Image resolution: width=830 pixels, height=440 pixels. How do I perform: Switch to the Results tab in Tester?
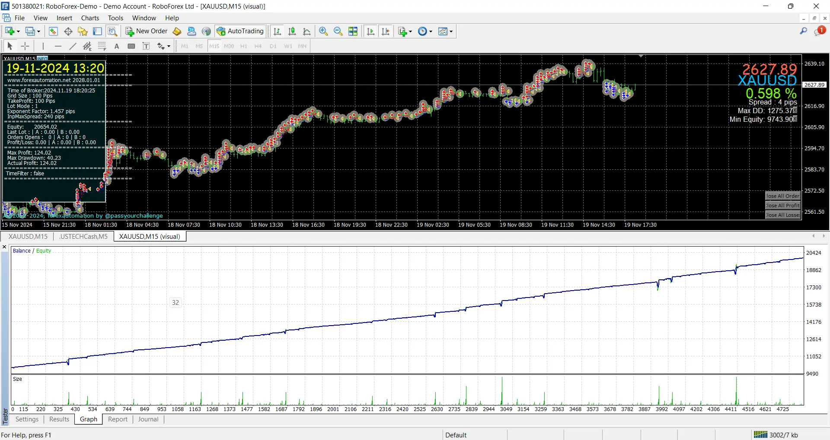point(59,419)
